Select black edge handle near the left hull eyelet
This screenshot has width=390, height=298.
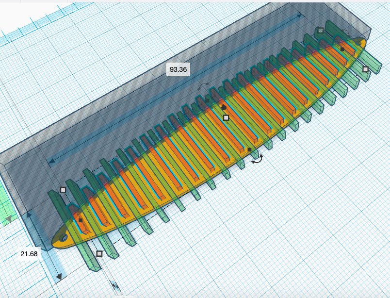tap(81, 220)
